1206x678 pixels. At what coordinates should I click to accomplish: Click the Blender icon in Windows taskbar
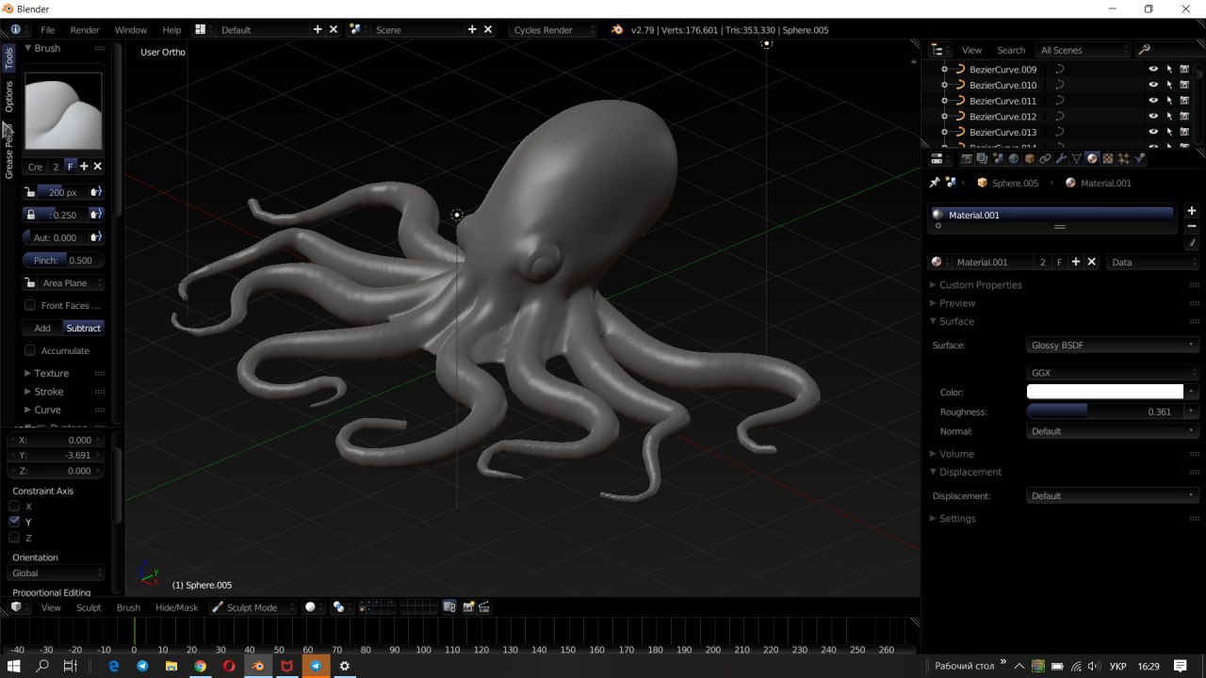[x=257, y=666]
